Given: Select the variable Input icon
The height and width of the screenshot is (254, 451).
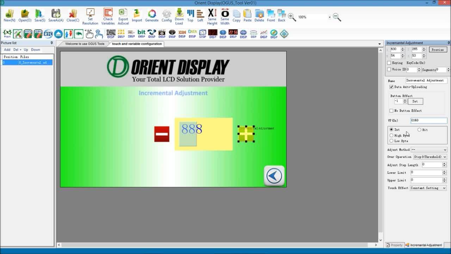Looking at the screenshot, I should pos(7,34).
